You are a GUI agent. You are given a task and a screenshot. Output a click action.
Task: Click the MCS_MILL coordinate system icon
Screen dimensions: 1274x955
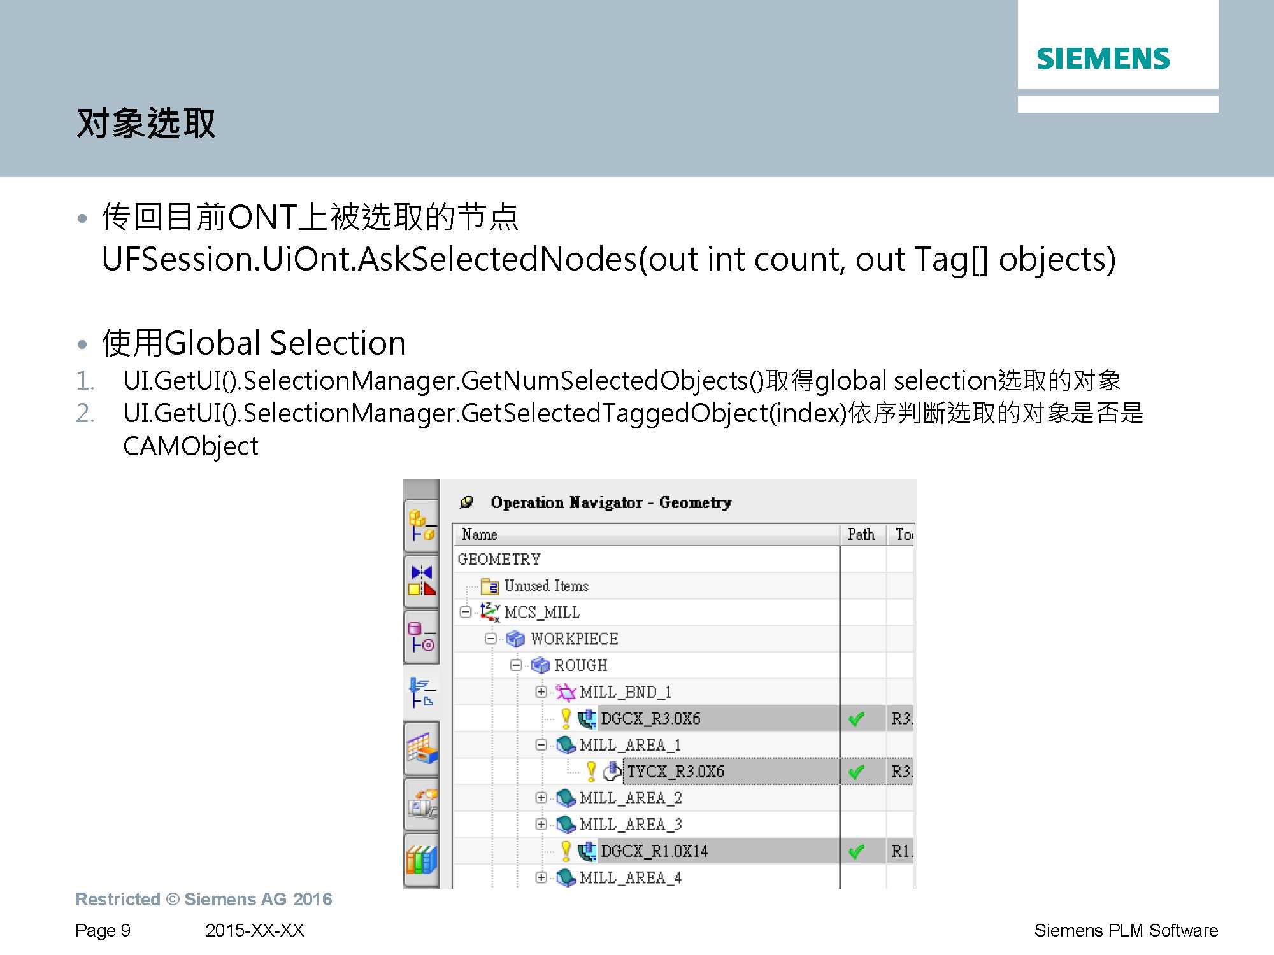click(x=490, y=612)
